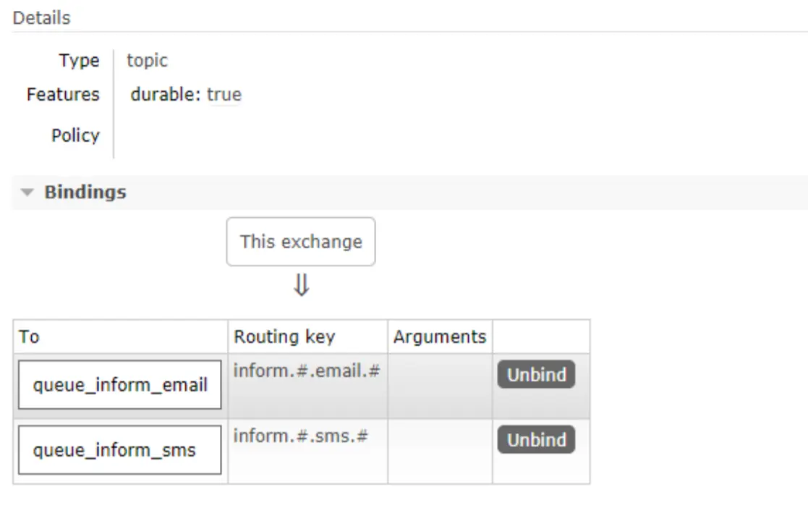Click the Features label
This screenshot has width=808, height=521.
(63, 95)
